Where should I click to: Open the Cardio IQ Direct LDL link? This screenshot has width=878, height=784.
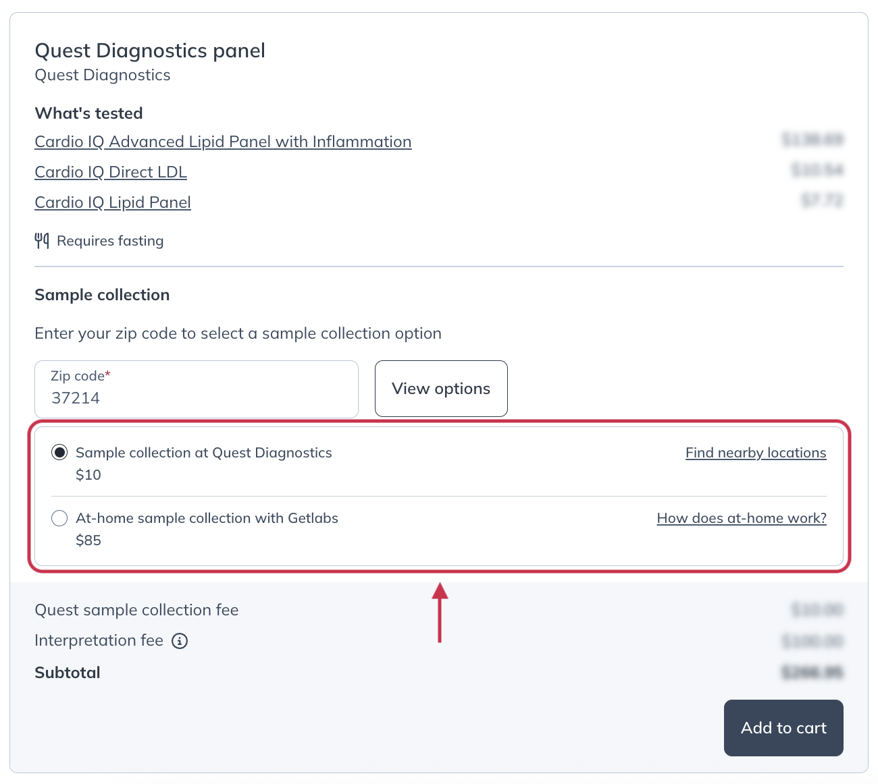coord(110,172)
